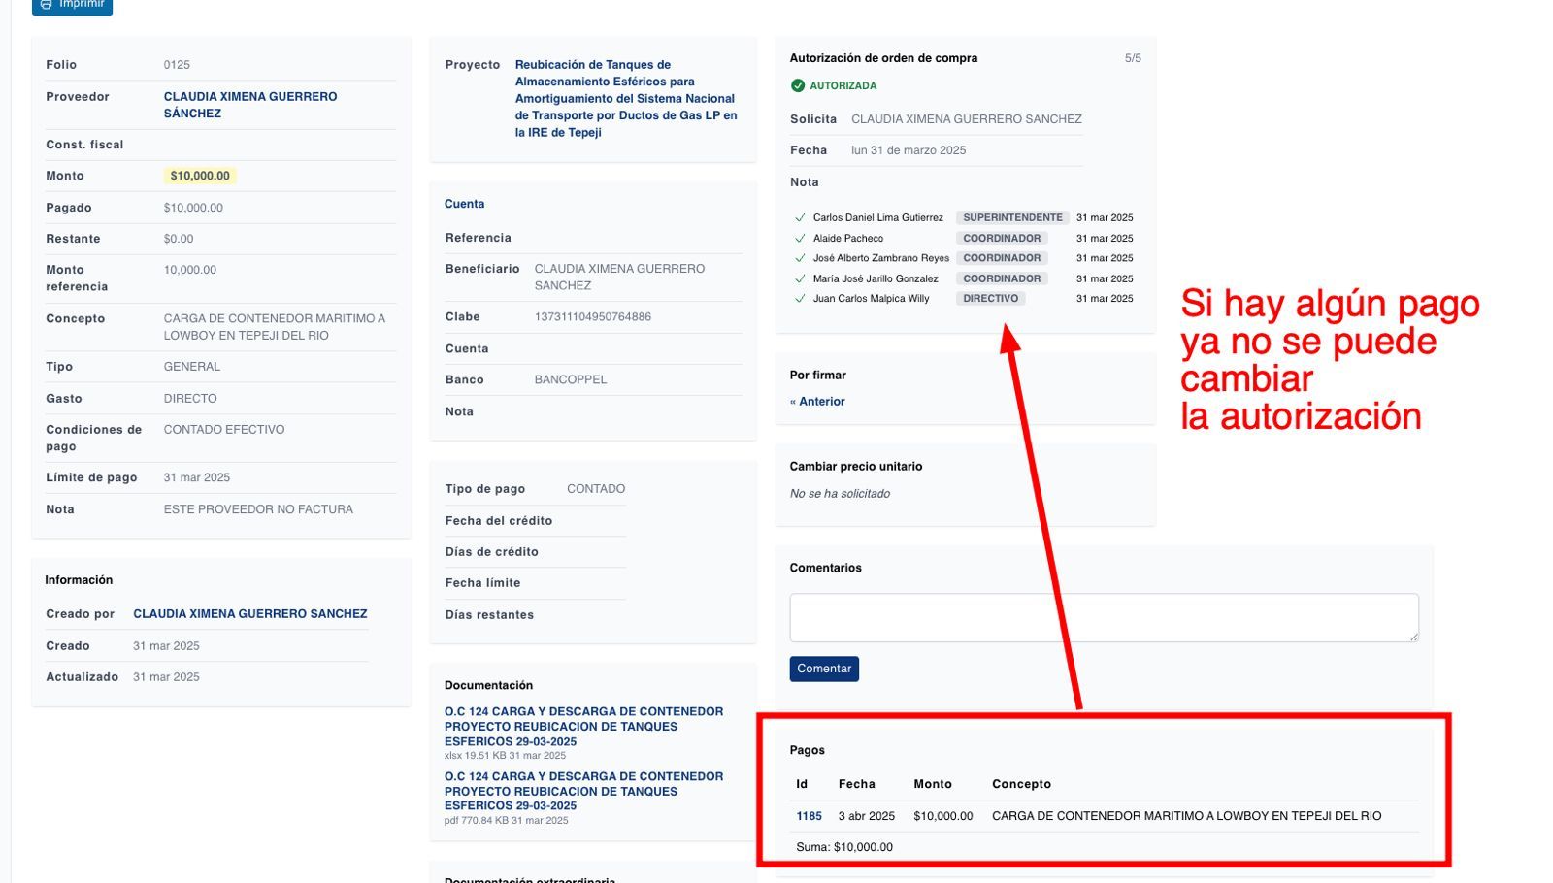Open creator profile CLAUDIA XIMENA GUERRERO SANCHEZ

[250, 613]
